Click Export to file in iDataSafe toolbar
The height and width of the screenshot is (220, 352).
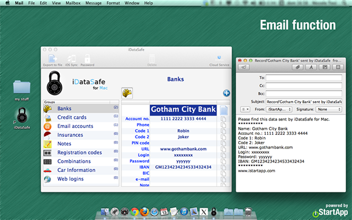click(53, 60)
